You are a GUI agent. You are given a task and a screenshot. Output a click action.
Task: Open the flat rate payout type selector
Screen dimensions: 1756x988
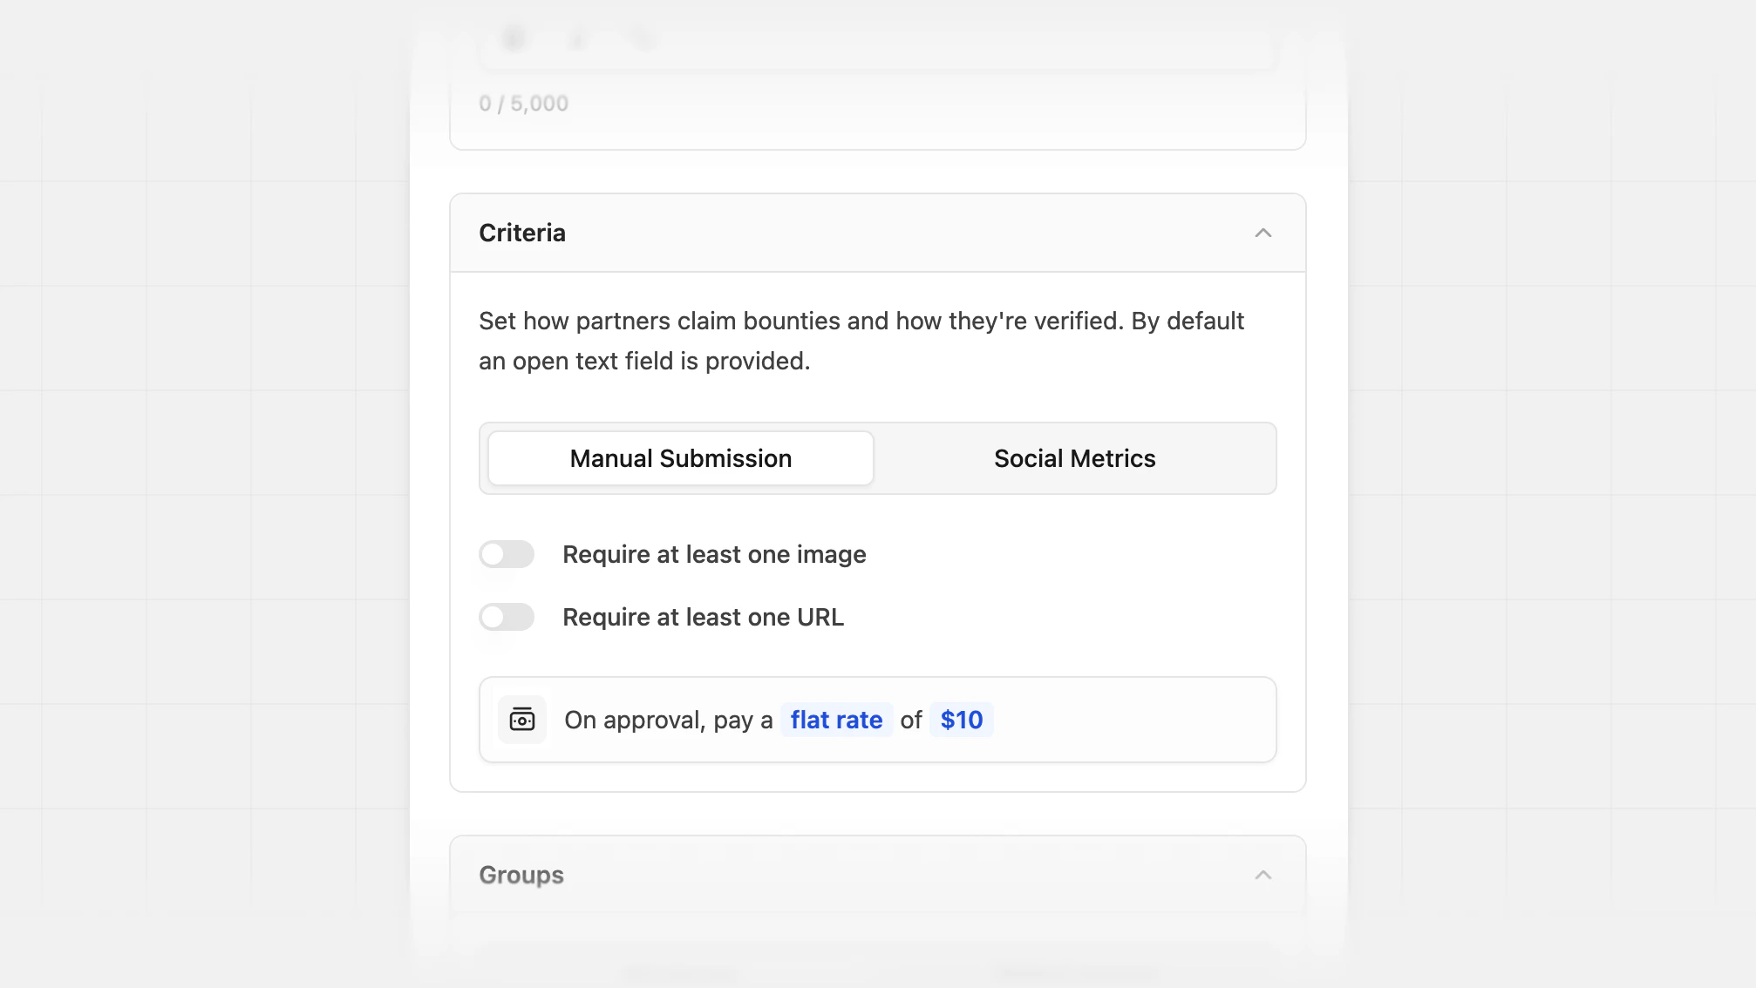pyautogui.click(x=835, y=720)
